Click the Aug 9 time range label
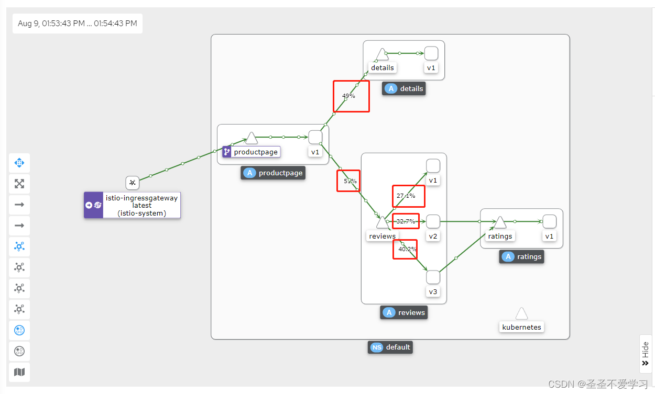655x394 pixels. click(x=78, y=23)
